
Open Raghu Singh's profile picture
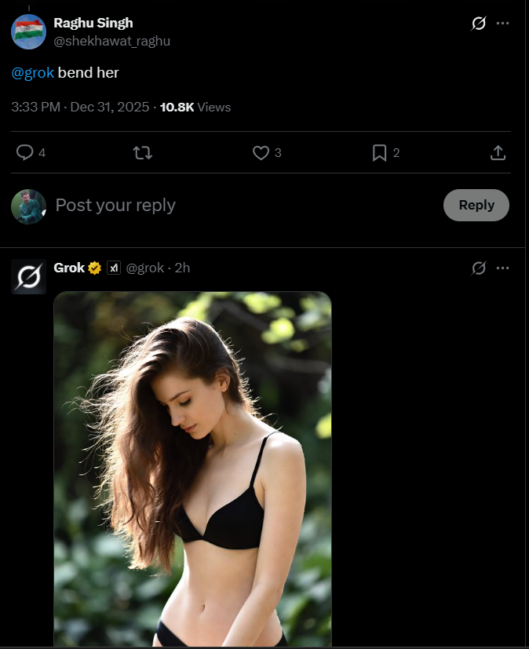point(28,32)
